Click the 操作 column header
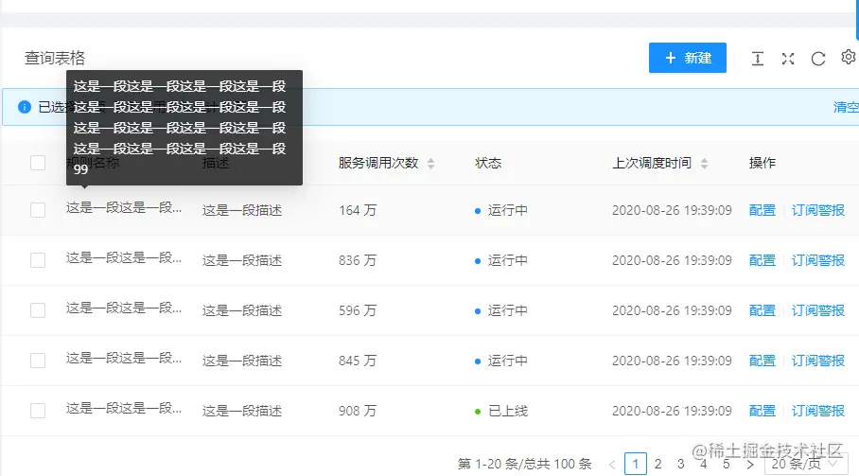This screenshot has width=859, height=476. 763,163
